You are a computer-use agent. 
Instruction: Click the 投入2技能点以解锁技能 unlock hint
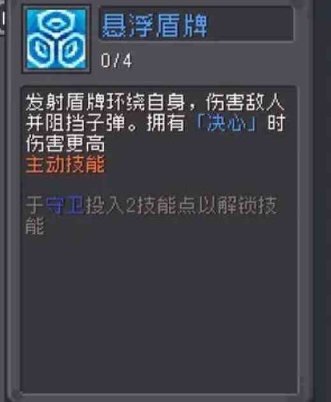click(151, 216)
